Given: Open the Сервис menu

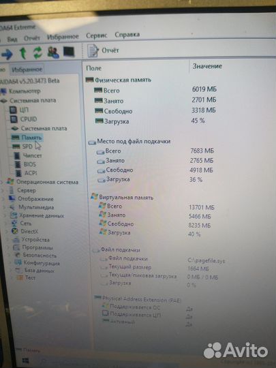Looking at the screenshot, I should point(97,35).
